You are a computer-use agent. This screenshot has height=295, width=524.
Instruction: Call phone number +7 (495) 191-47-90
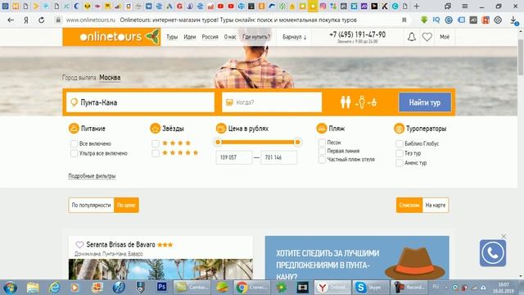point(357,34)
